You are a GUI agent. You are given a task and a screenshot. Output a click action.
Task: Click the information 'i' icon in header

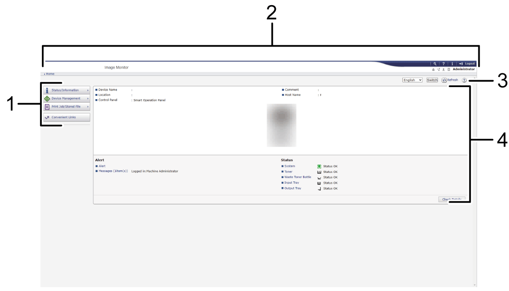(452, 63)
